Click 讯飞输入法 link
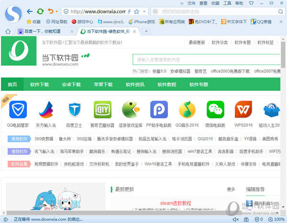The width and height of the screenshot is (287, 223). (44, 151)
